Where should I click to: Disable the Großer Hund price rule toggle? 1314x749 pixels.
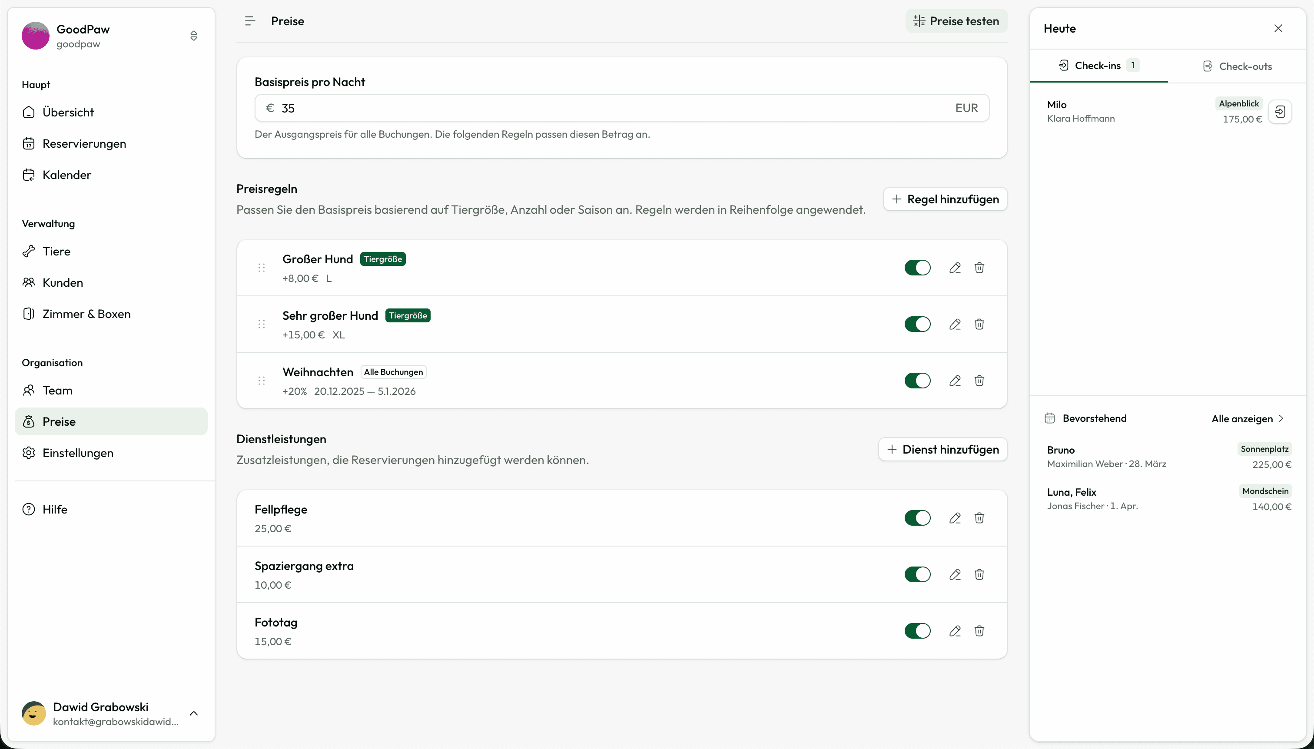(x=917, y=268)
